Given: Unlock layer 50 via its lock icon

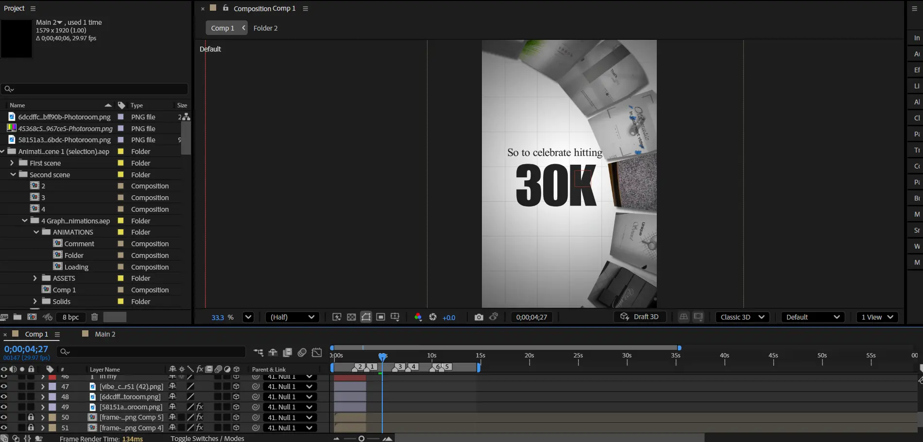Looking at the screenshot, I should (31, 417).
